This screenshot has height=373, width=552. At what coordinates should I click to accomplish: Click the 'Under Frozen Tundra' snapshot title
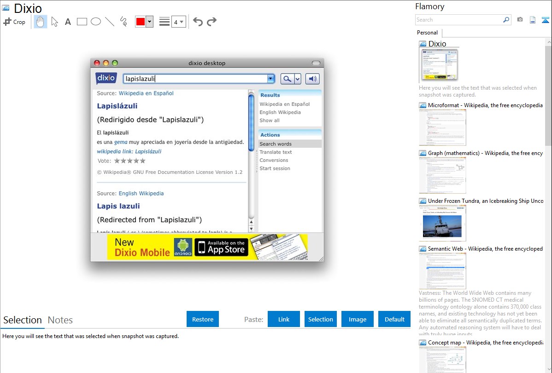click(x=486, y=201)
